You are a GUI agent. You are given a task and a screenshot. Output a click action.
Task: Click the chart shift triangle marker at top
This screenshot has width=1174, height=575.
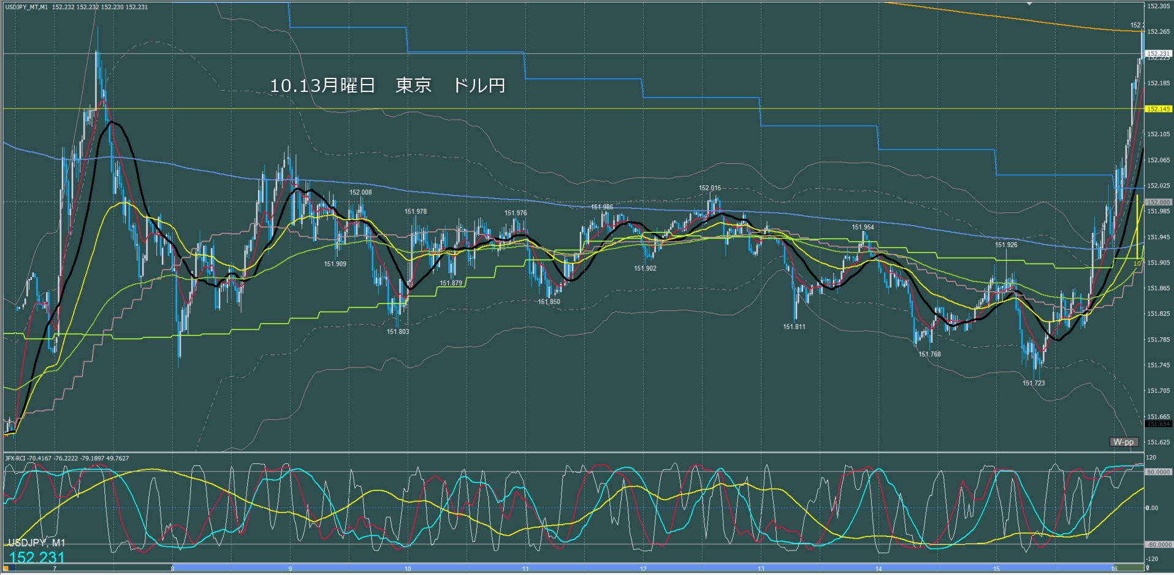(x=1029, y=4)
